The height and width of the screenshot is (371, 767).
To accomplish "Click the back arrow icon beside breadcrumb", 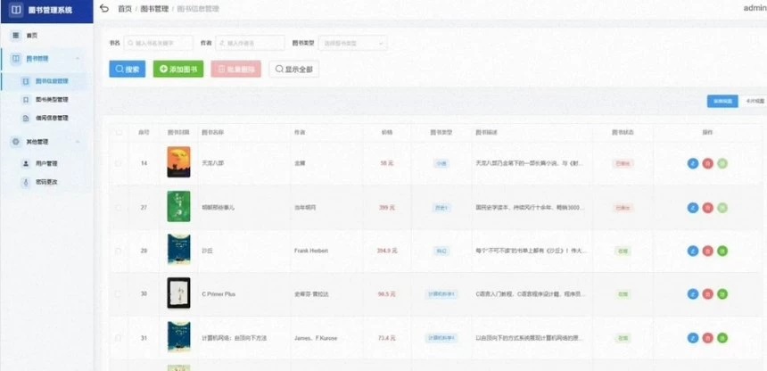I will pos(103,8).
